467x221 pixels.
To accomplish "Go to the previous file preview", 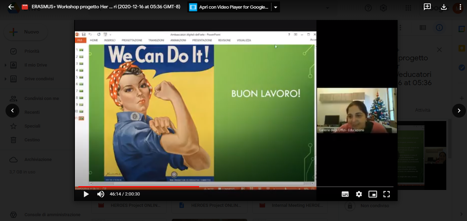I will coord(12,111).
